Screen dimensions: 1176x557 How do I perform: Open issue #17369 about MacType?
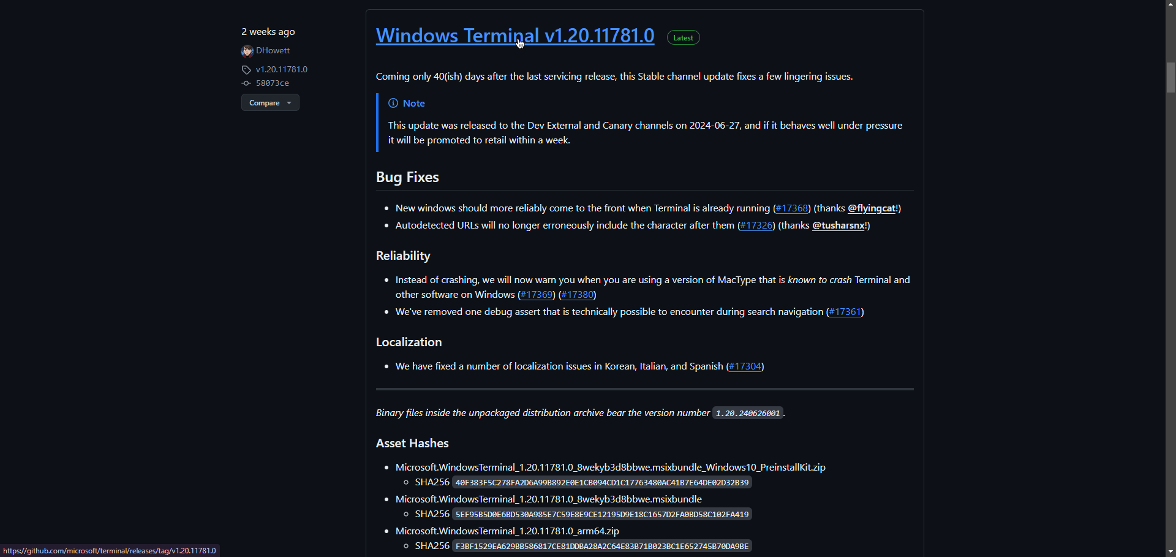(x=537, y=295)
